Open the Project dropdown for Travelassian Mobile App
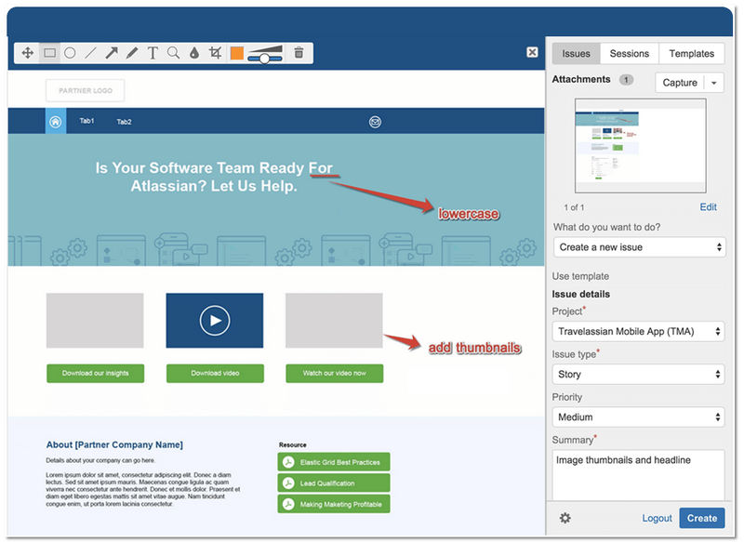Image resolution: width=744 pixels, height=542 pixels. coord(638,331)
